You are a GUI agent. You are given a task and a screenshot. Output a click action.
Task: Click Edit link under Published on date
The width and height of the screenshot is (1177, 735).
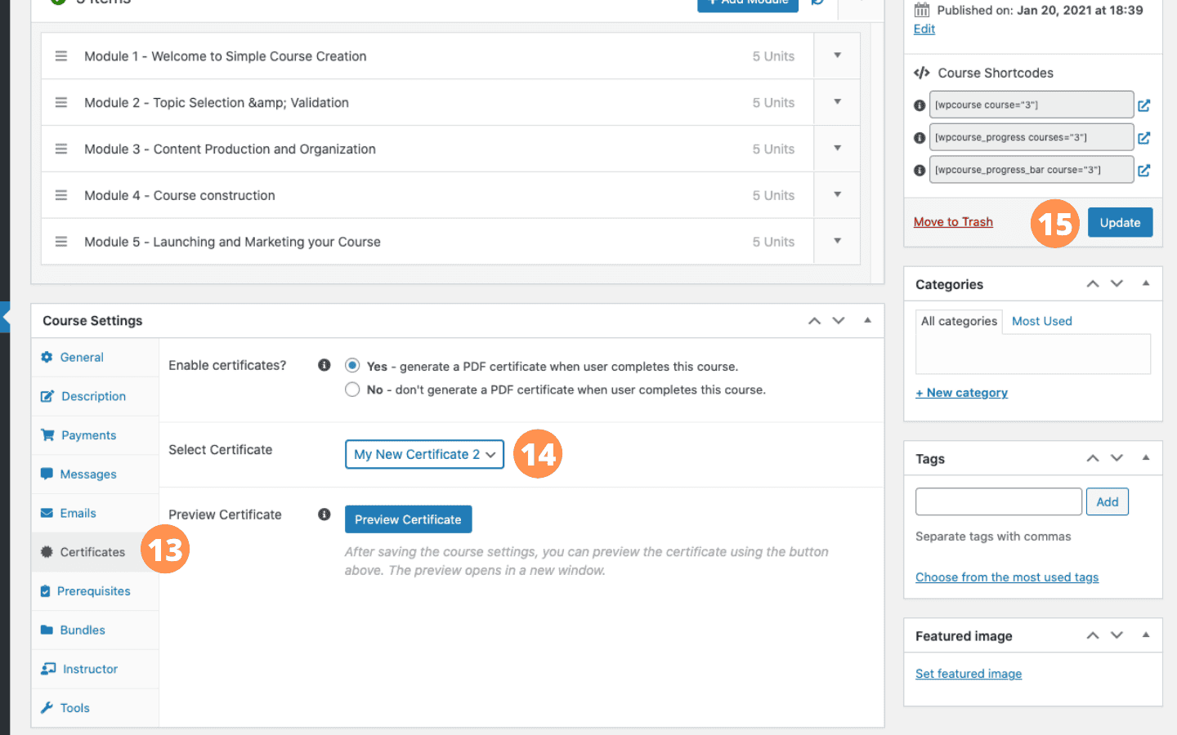[x=924, y=29]
